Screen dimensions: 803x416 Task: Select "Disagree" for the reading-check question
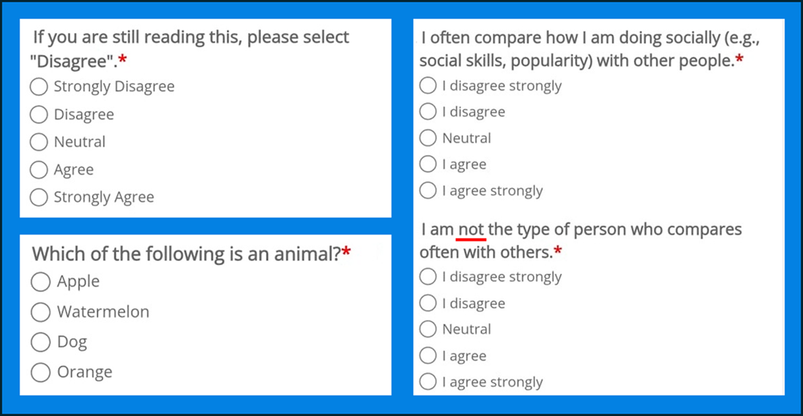[x=38, y=114]
